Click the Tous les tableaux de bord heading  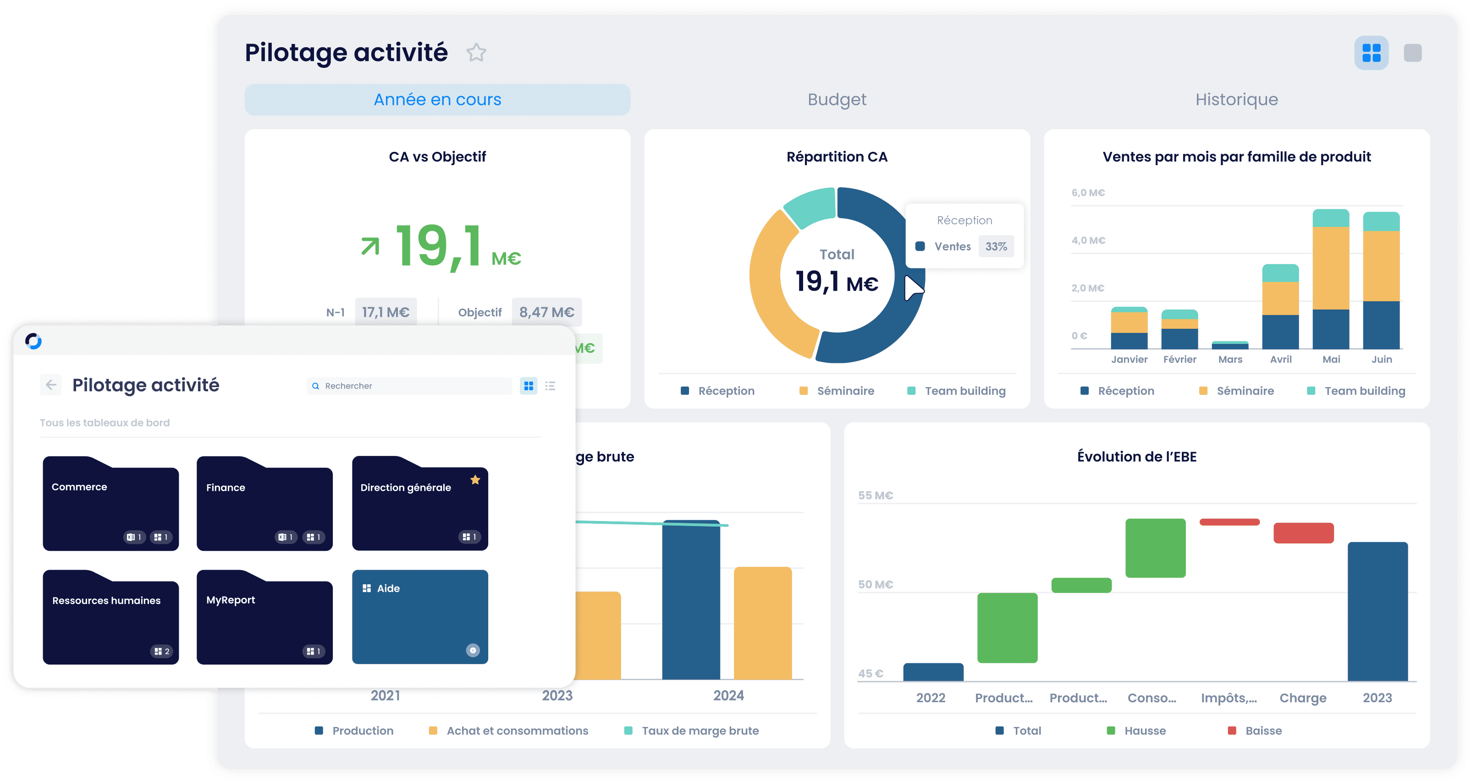tap(105, 423)
